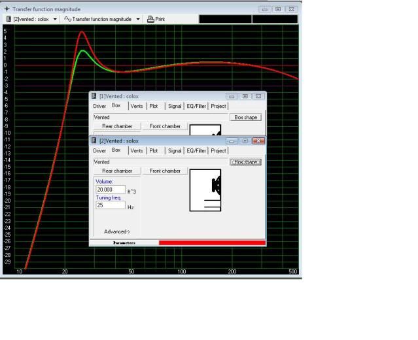418x340 pixels.
Task: Click Front chamber button in [1]Vented window
Action: pyautogui.click(x=165, y=126)
